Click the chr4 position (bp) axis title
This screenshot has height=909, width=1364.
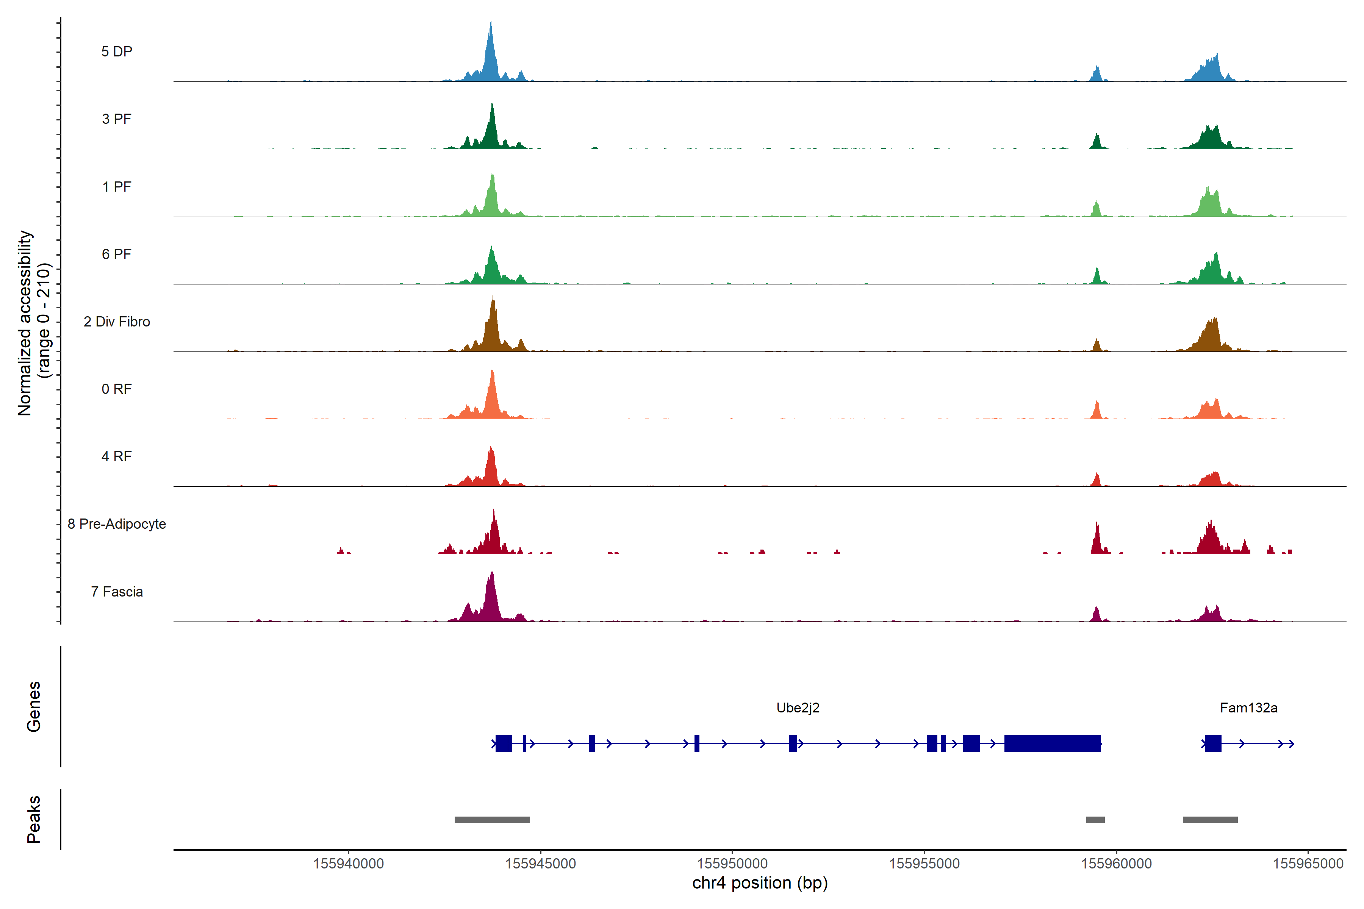click(x=760, y=883)
